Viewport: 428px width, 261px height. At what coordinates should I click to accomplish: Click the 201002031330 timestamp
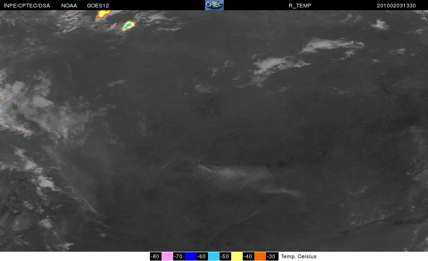396,6
